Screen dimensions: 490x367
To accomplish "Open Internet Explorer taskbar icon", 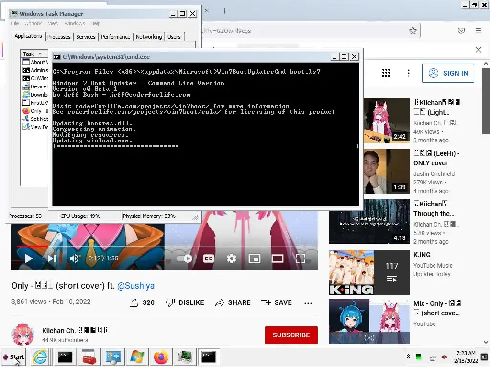I will [40, 356].
